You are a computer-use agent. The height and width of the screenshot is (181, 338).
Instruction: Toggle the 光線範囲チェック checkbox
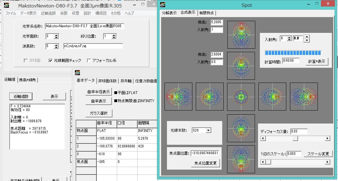[50, 61]
